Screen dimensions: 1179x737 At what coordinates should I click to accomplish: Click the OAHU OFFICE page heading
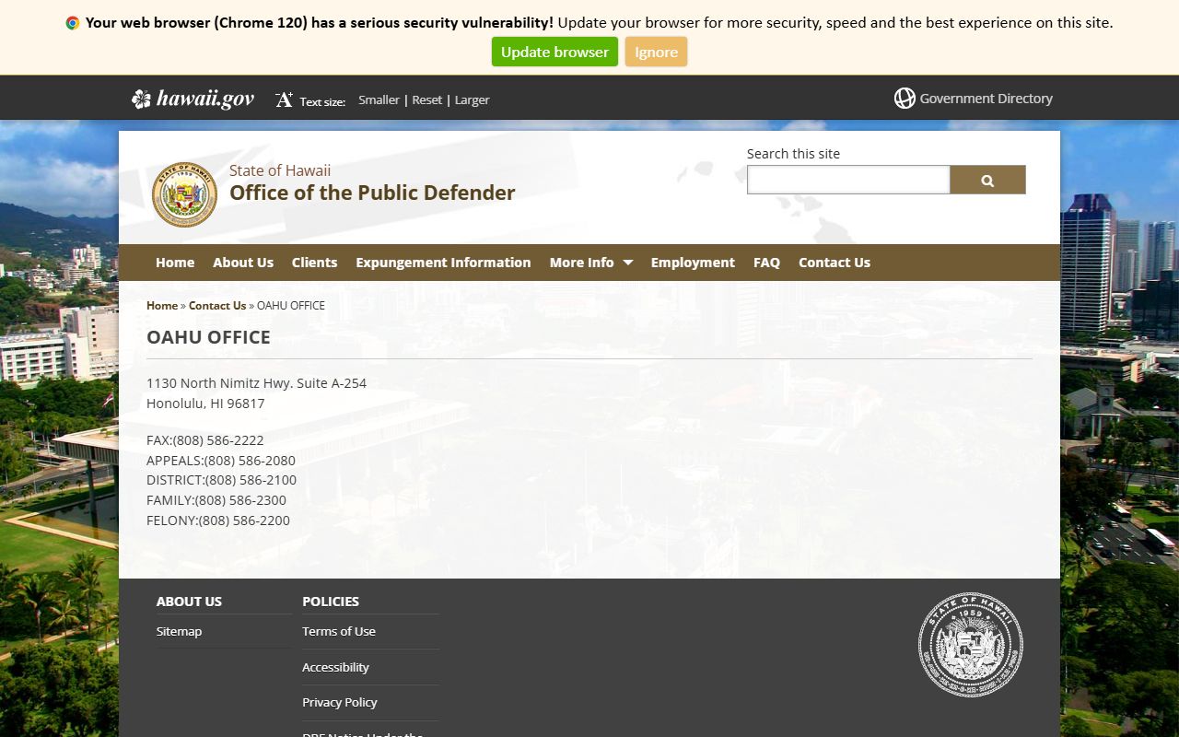[208, 337]
